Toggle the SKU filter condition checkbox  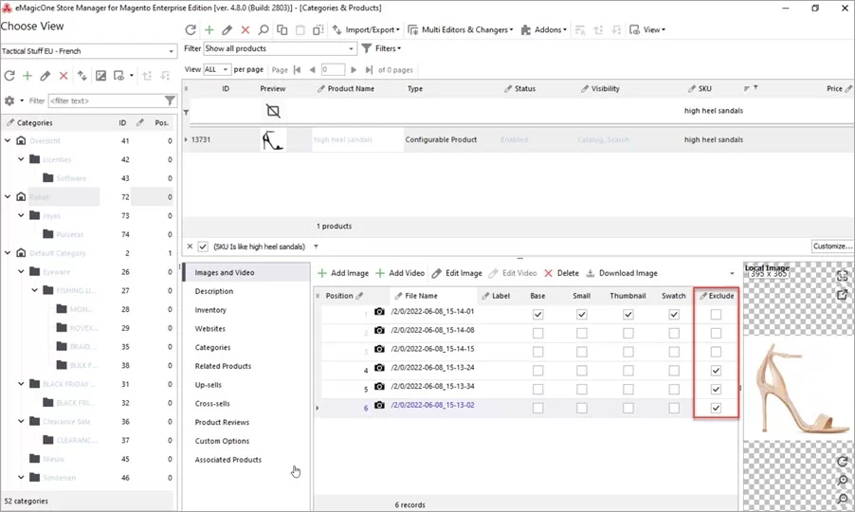click(203, 247)
